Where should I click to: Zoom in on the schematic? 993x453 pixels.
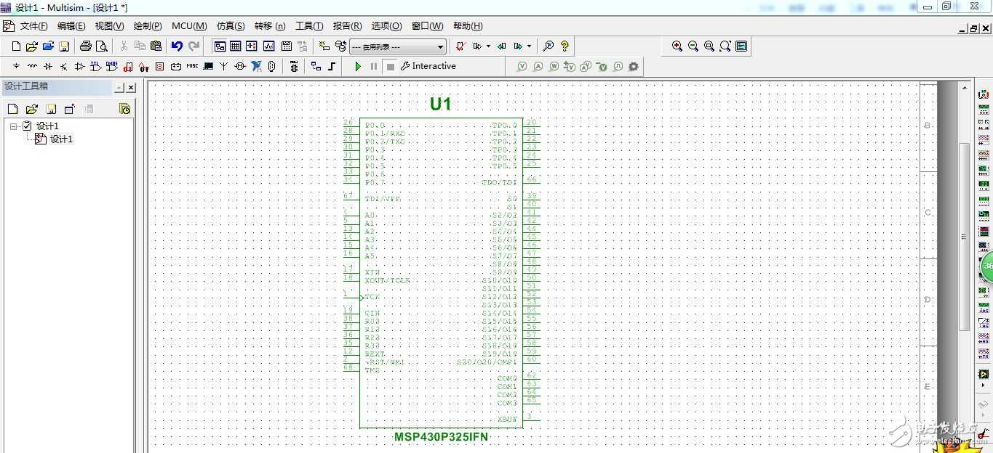point(677,46)
